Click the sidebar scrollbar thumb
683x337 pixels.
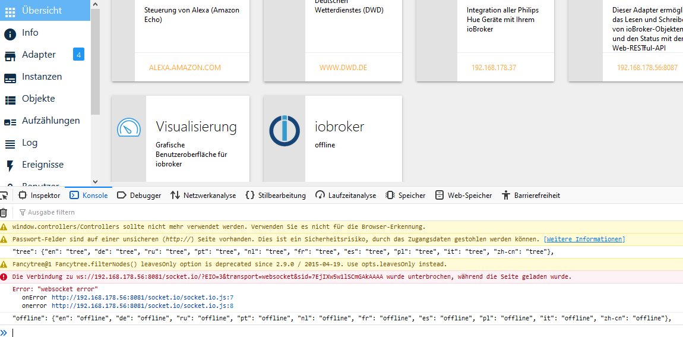[96, 61]
